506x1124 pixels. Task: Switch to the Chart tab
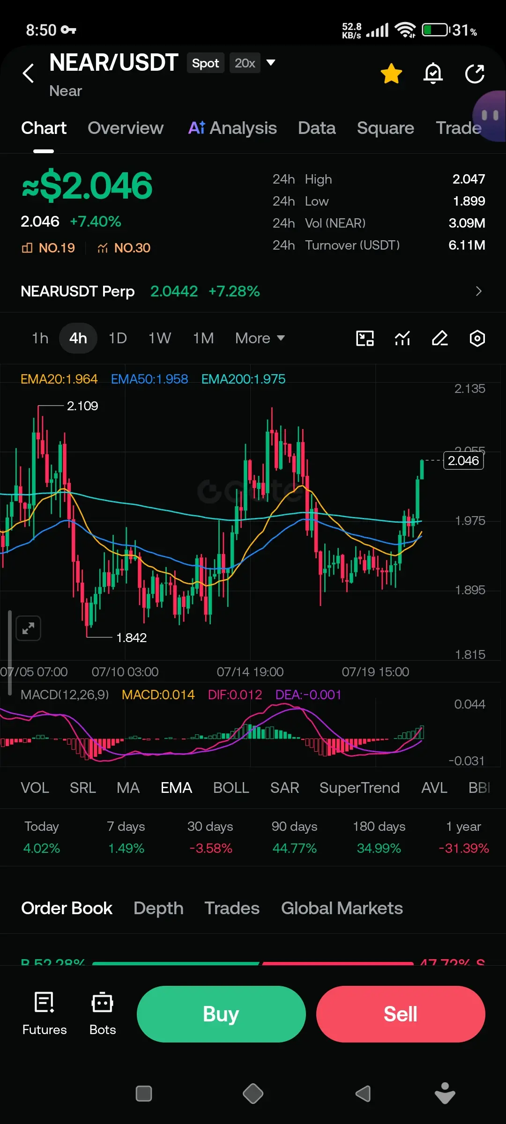[x=44, y=128]
